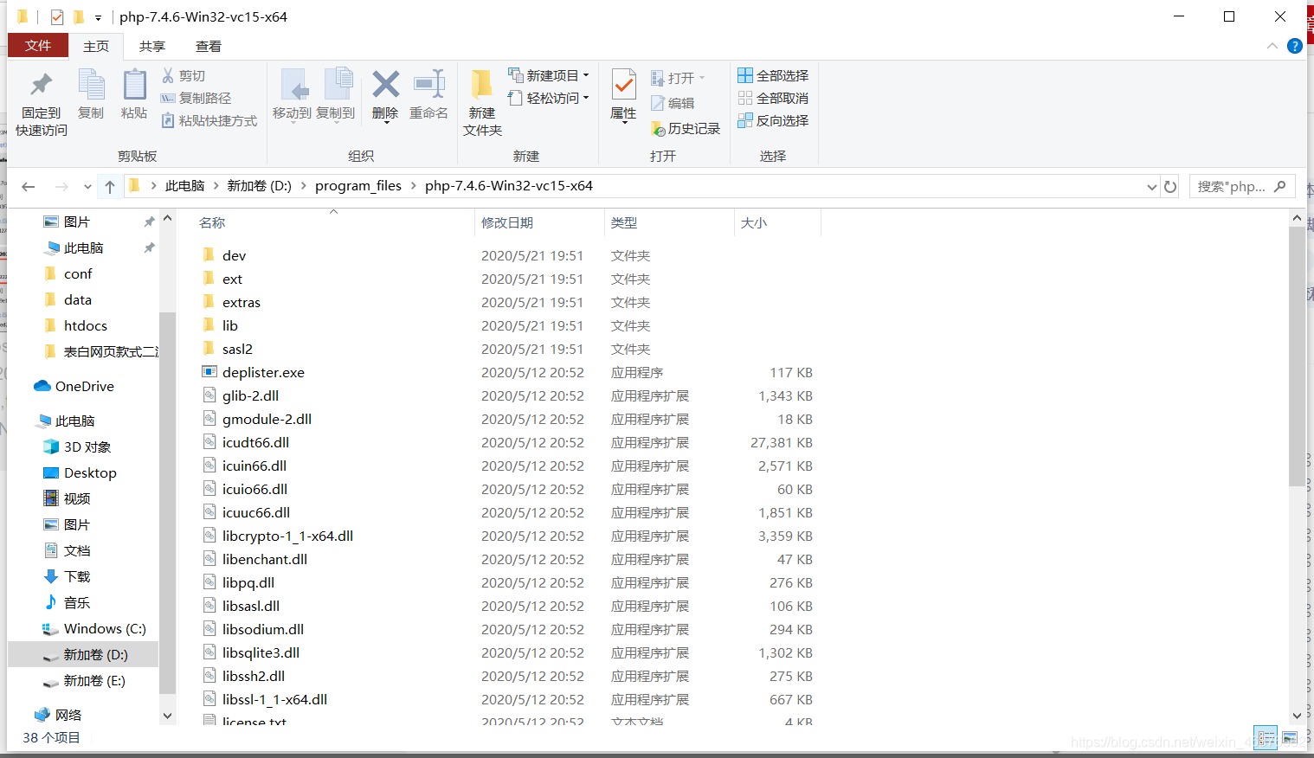This screenshot has width=1314, height=758.
Task: Expand path chevron after 此电脑
Action: click(216, 186)
